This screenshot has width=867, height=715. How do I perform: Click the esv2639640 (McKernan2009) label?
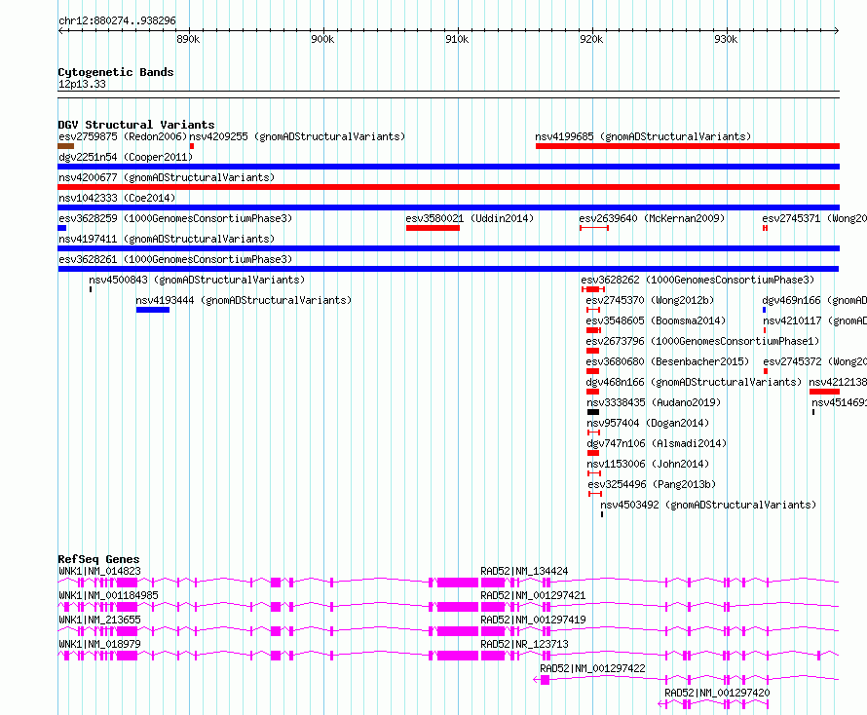click(652, 218)
